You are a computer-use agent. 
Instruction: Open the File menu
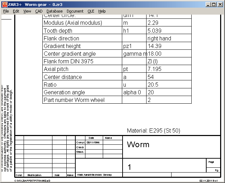[x=6, y=11]
